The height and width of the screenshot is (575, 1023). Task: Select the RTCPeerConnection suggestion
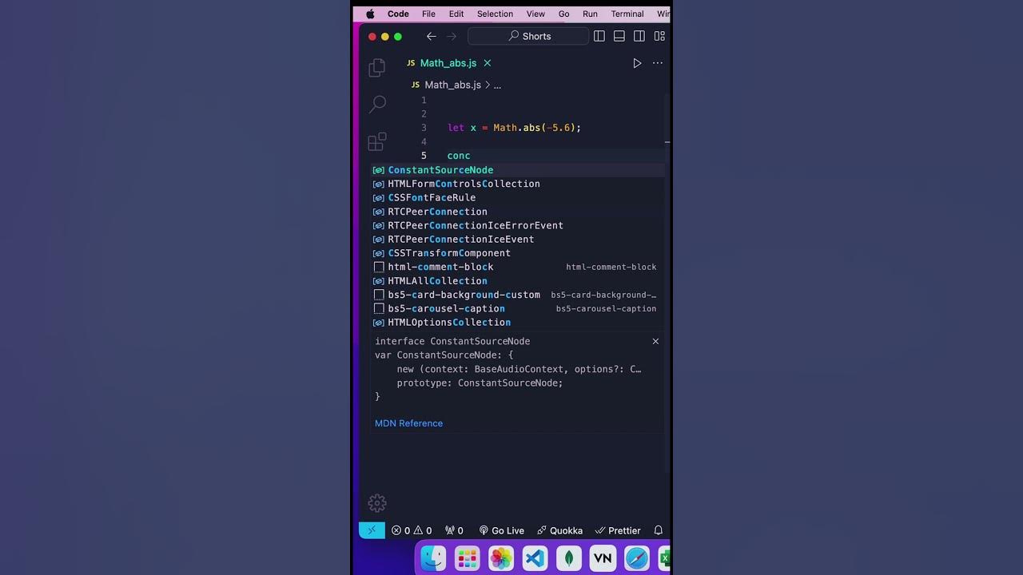tap(518, 212)
